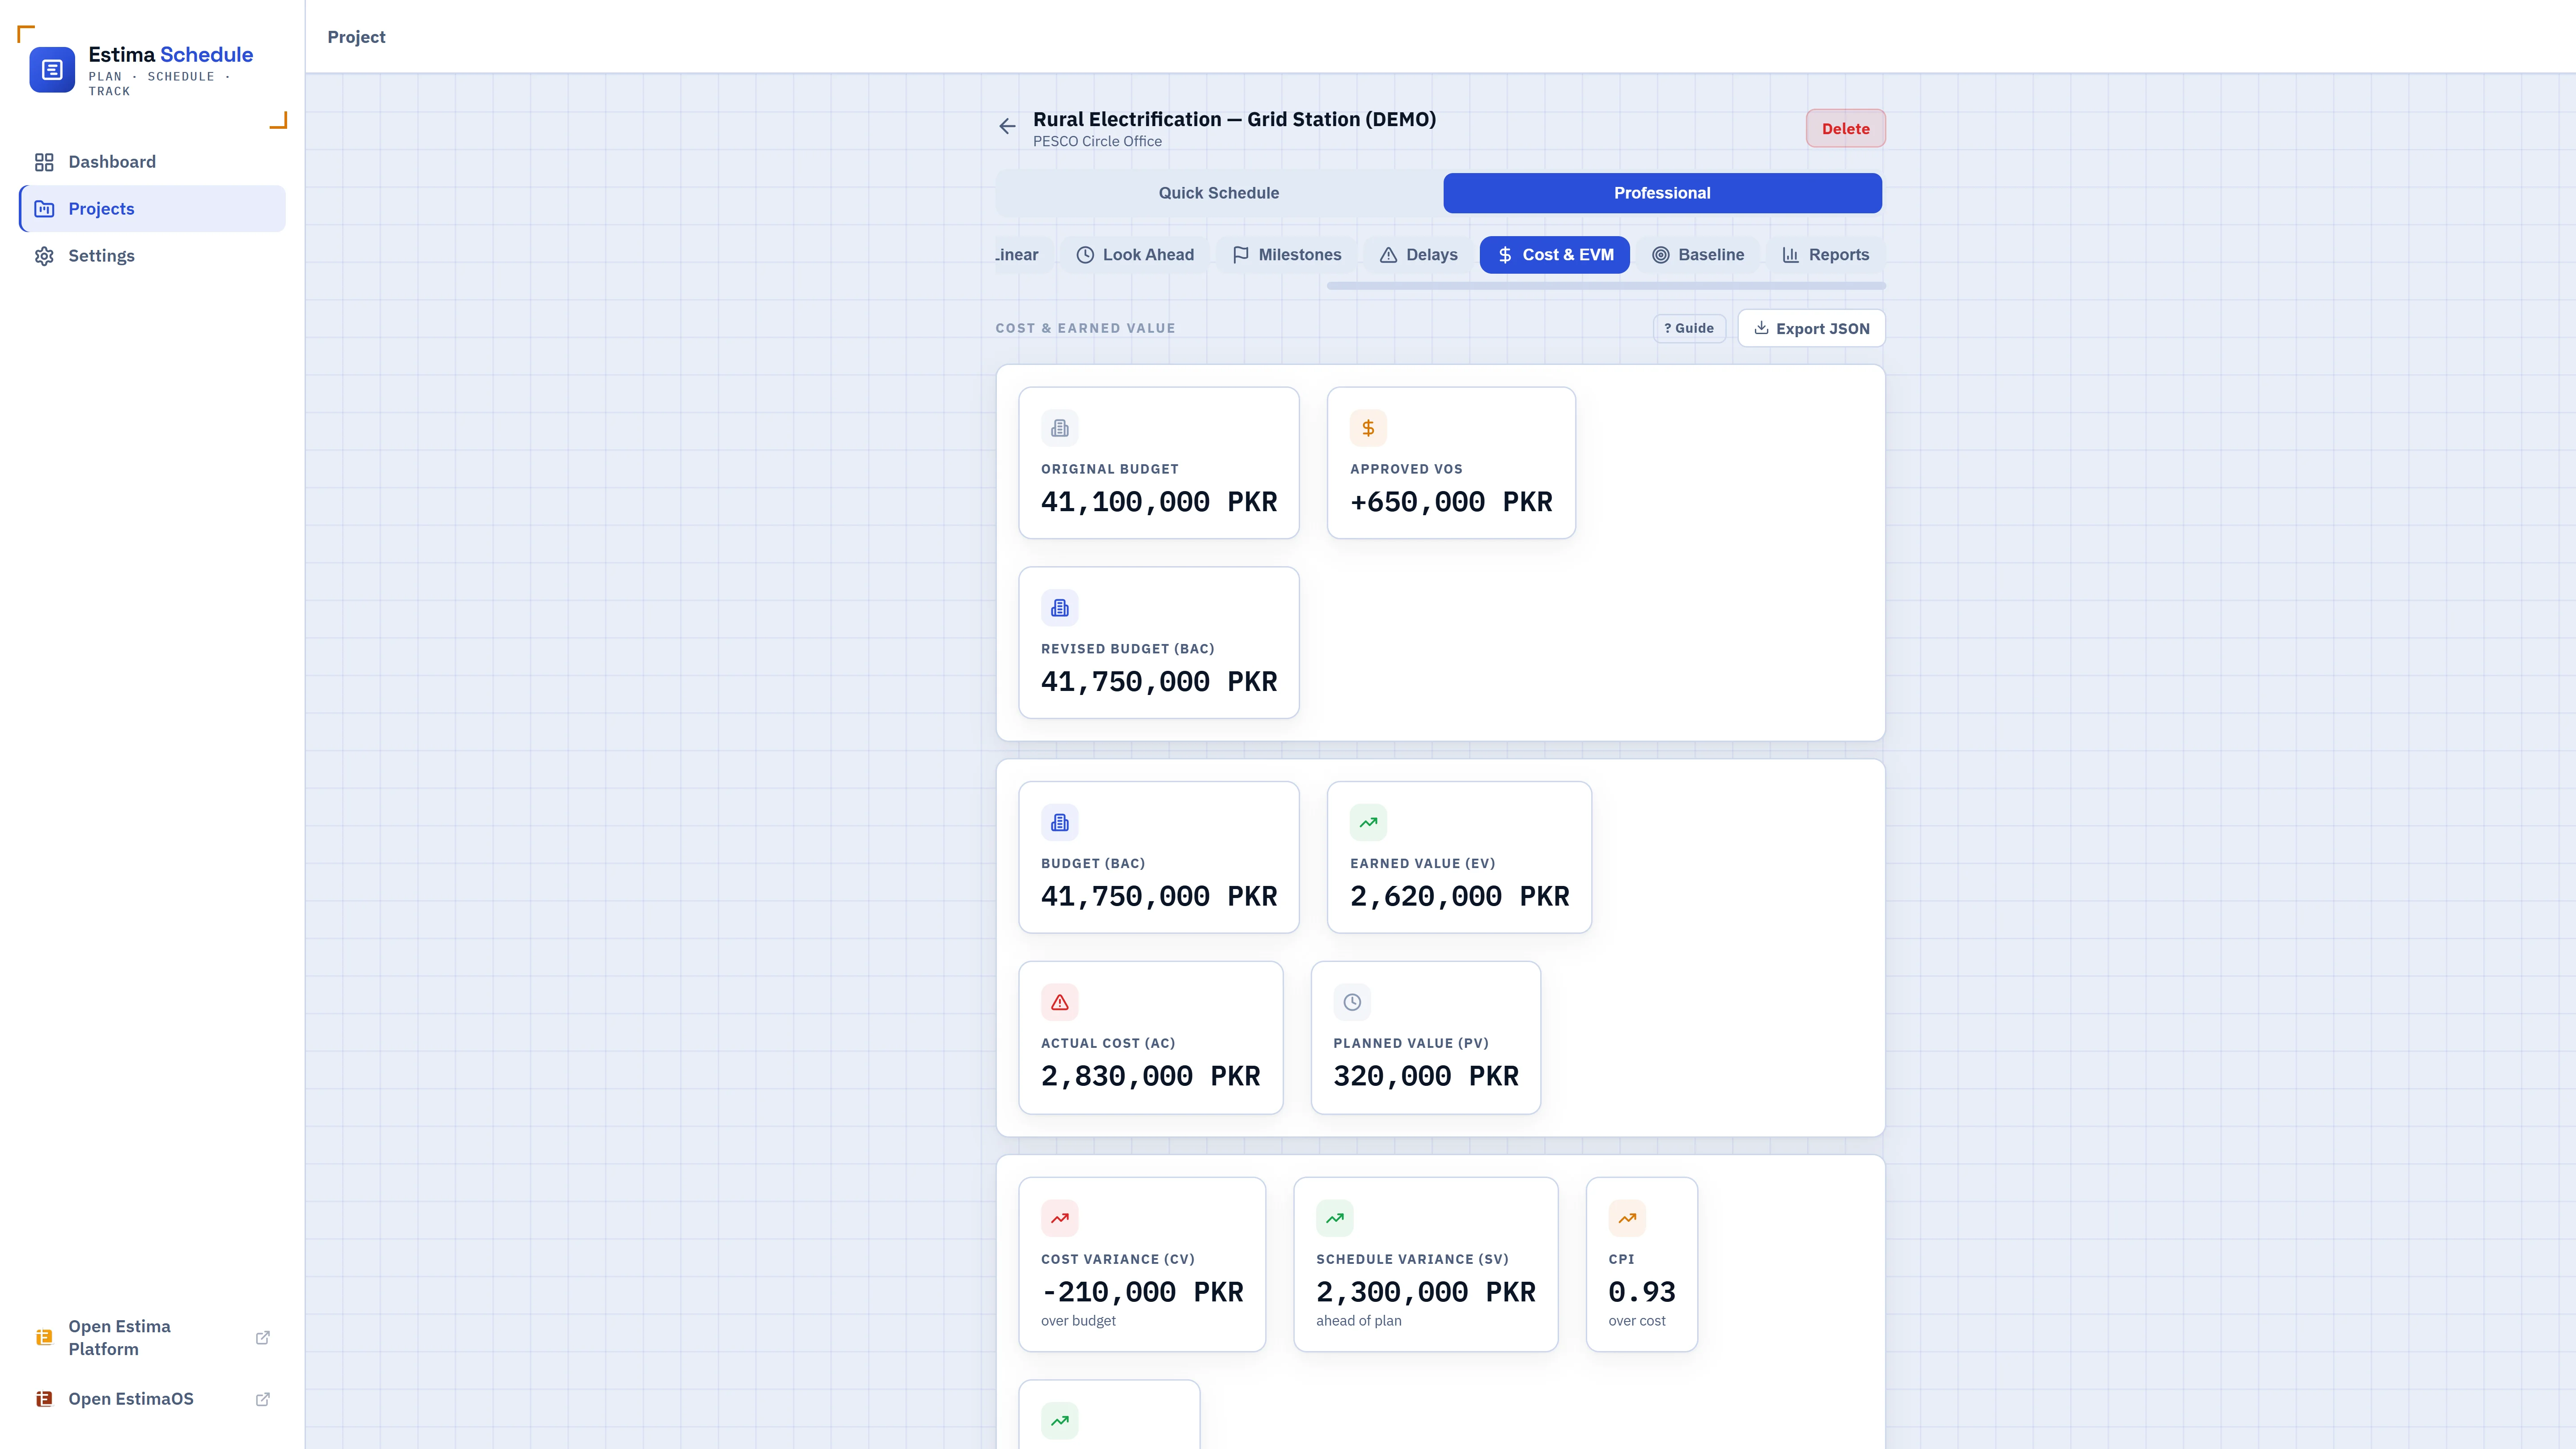Click the Project breadcrumb in top bar
Screen dimensions: 2576x1449
[356, 37]
